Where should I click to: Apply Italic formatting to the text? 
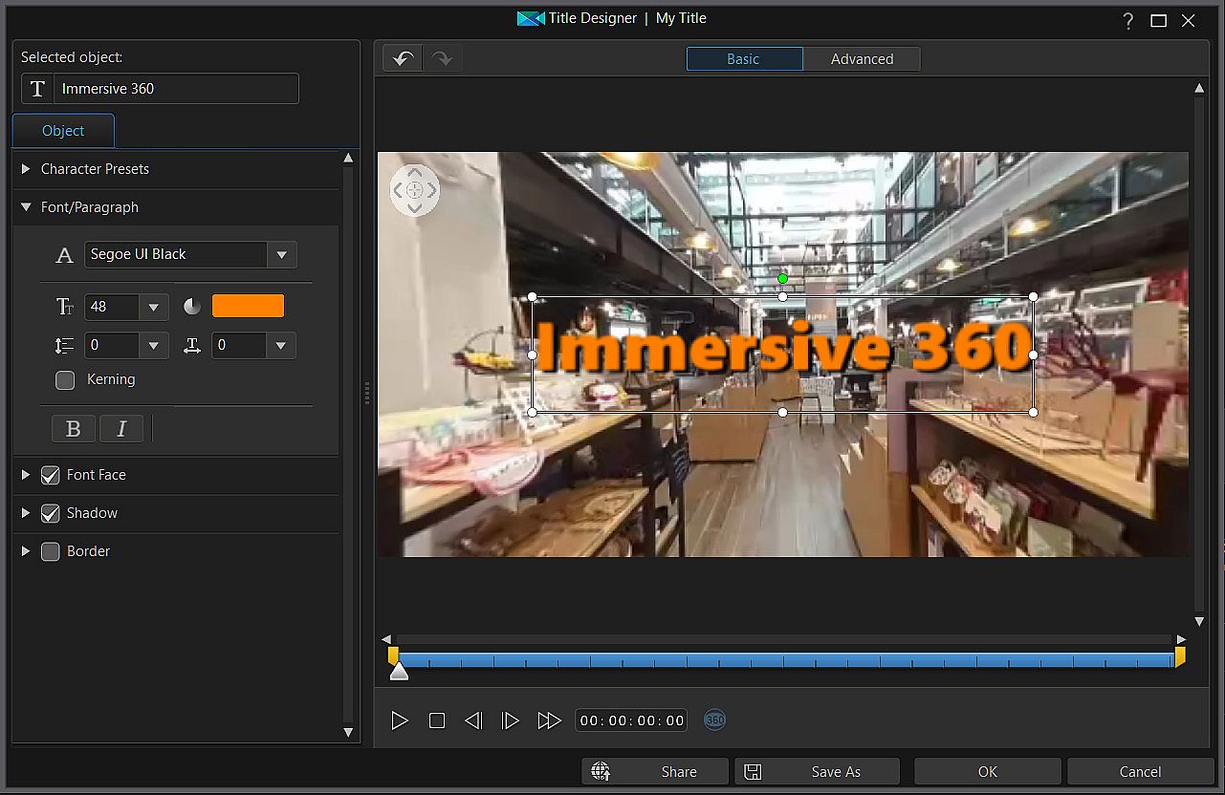point(121,429)
